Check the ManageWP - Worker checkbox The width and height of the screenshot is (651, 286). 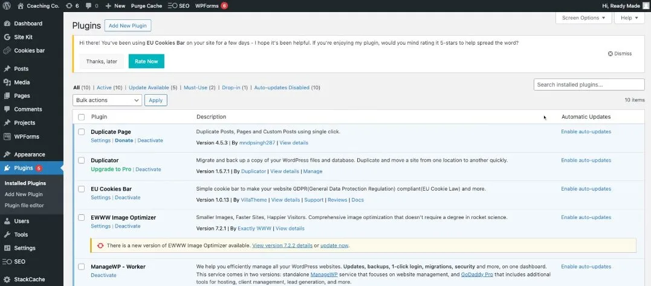pyautogui.click(x=82, y=267)
